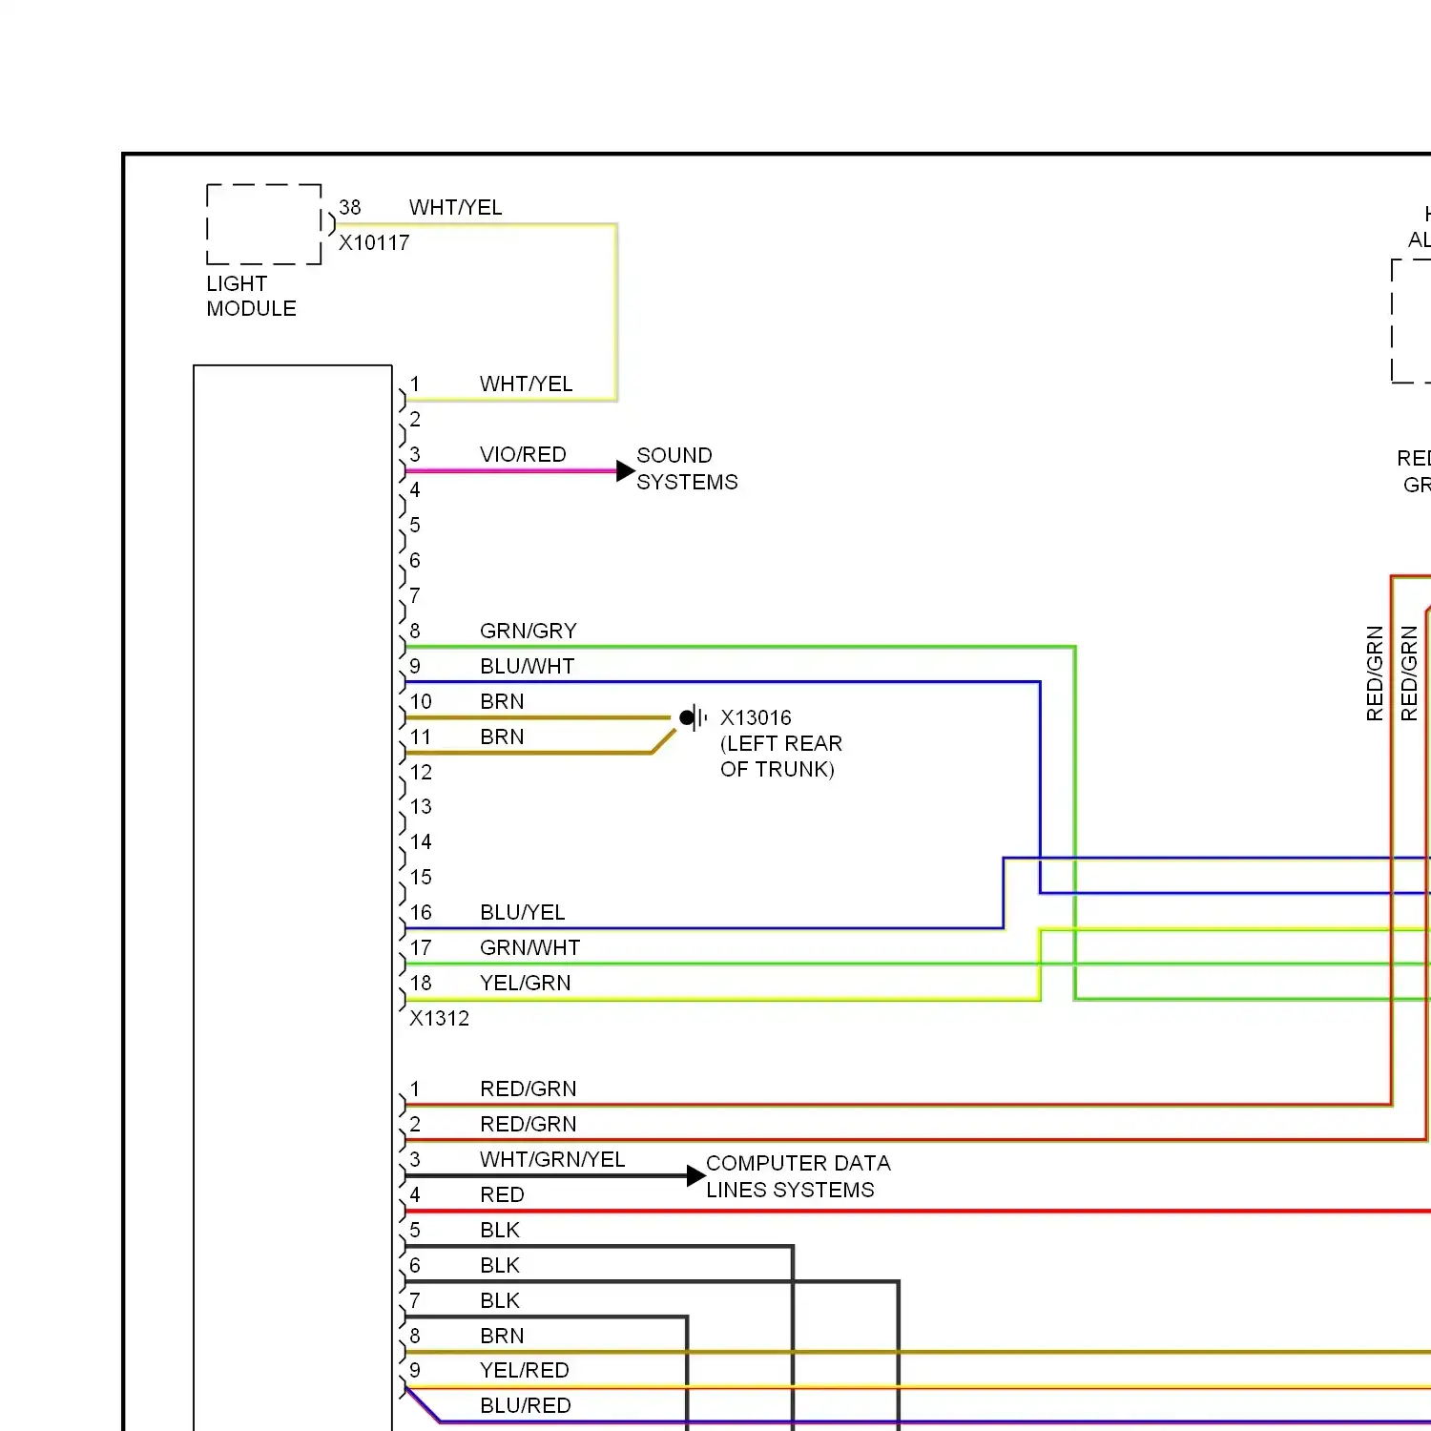Click the RED label on pin 4
This screenshot has width=1431, height=1431.
click(x=503, y=1194)
